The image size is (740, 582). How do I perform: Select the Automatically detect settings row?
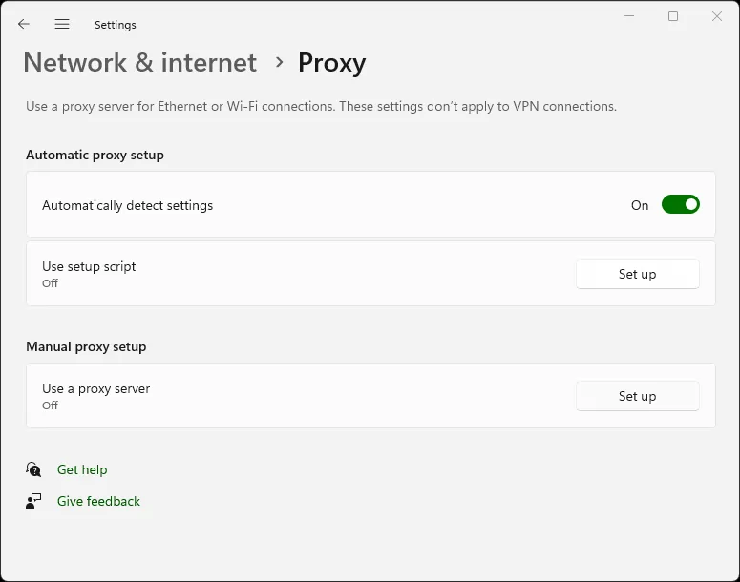286,205
